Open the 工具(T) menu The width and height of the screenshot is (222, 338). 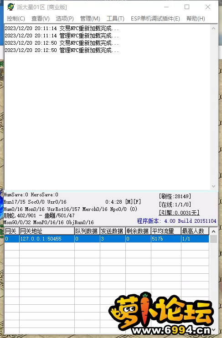click(x=115, y=19)
